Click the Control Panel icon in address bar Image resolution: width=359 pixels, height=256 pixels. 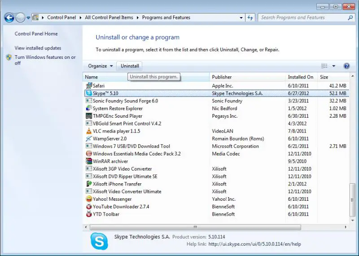35,18
